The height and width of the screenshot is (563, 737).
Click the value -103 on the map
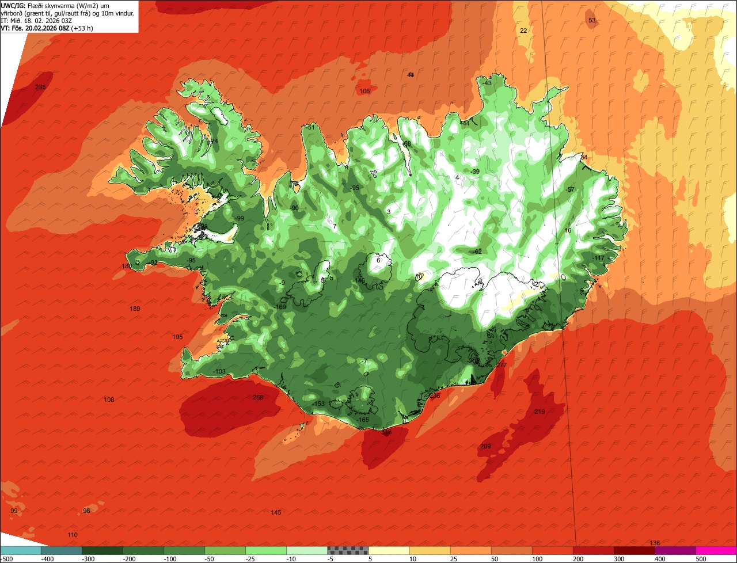(219, 372)
